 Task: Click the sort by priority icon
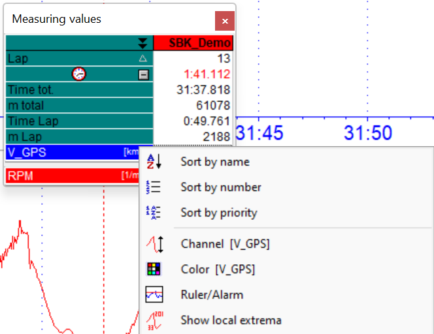coord(154,213)
